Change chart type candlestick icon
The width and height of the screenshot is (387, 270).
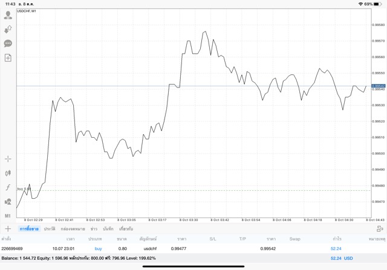pyautogui.click(x=8, y=173)
